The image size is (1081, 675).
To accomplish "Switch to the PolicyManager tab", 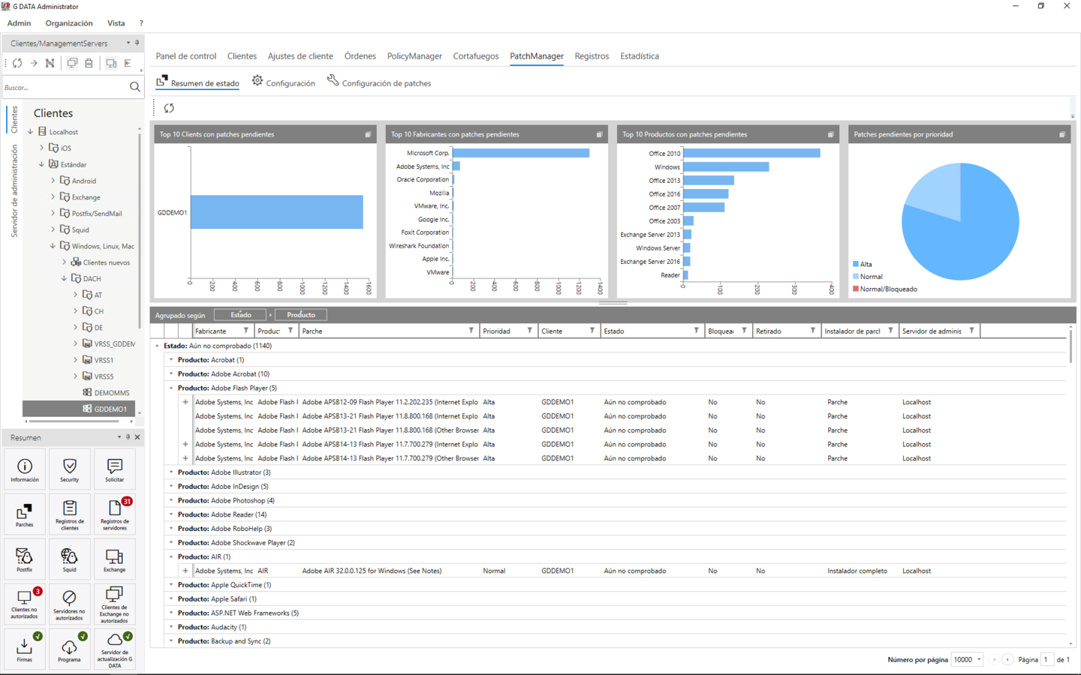I will point(414,56).
